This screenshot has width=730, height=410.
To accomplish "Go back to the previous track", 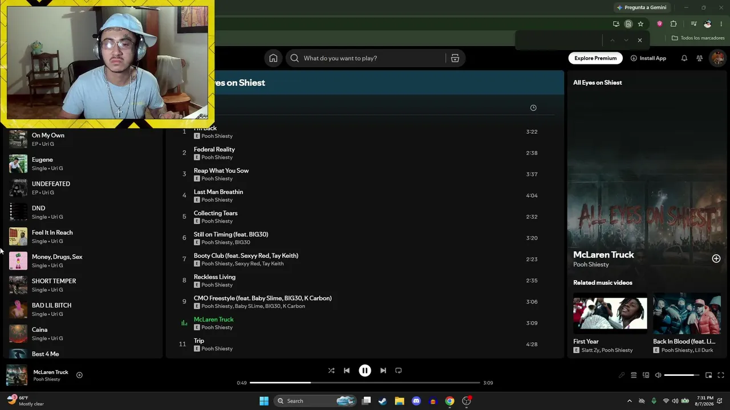I will pyautogui.click(x=347, y=371).
